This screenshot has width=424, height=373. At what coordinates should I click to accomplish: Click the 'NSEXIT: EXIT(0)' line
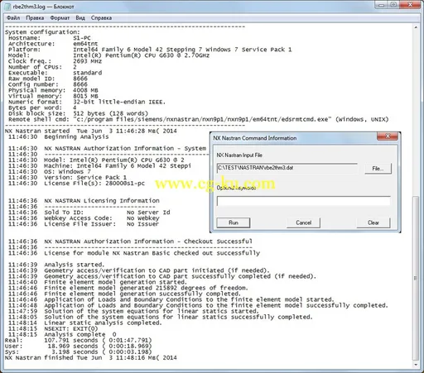pos(53,328)
